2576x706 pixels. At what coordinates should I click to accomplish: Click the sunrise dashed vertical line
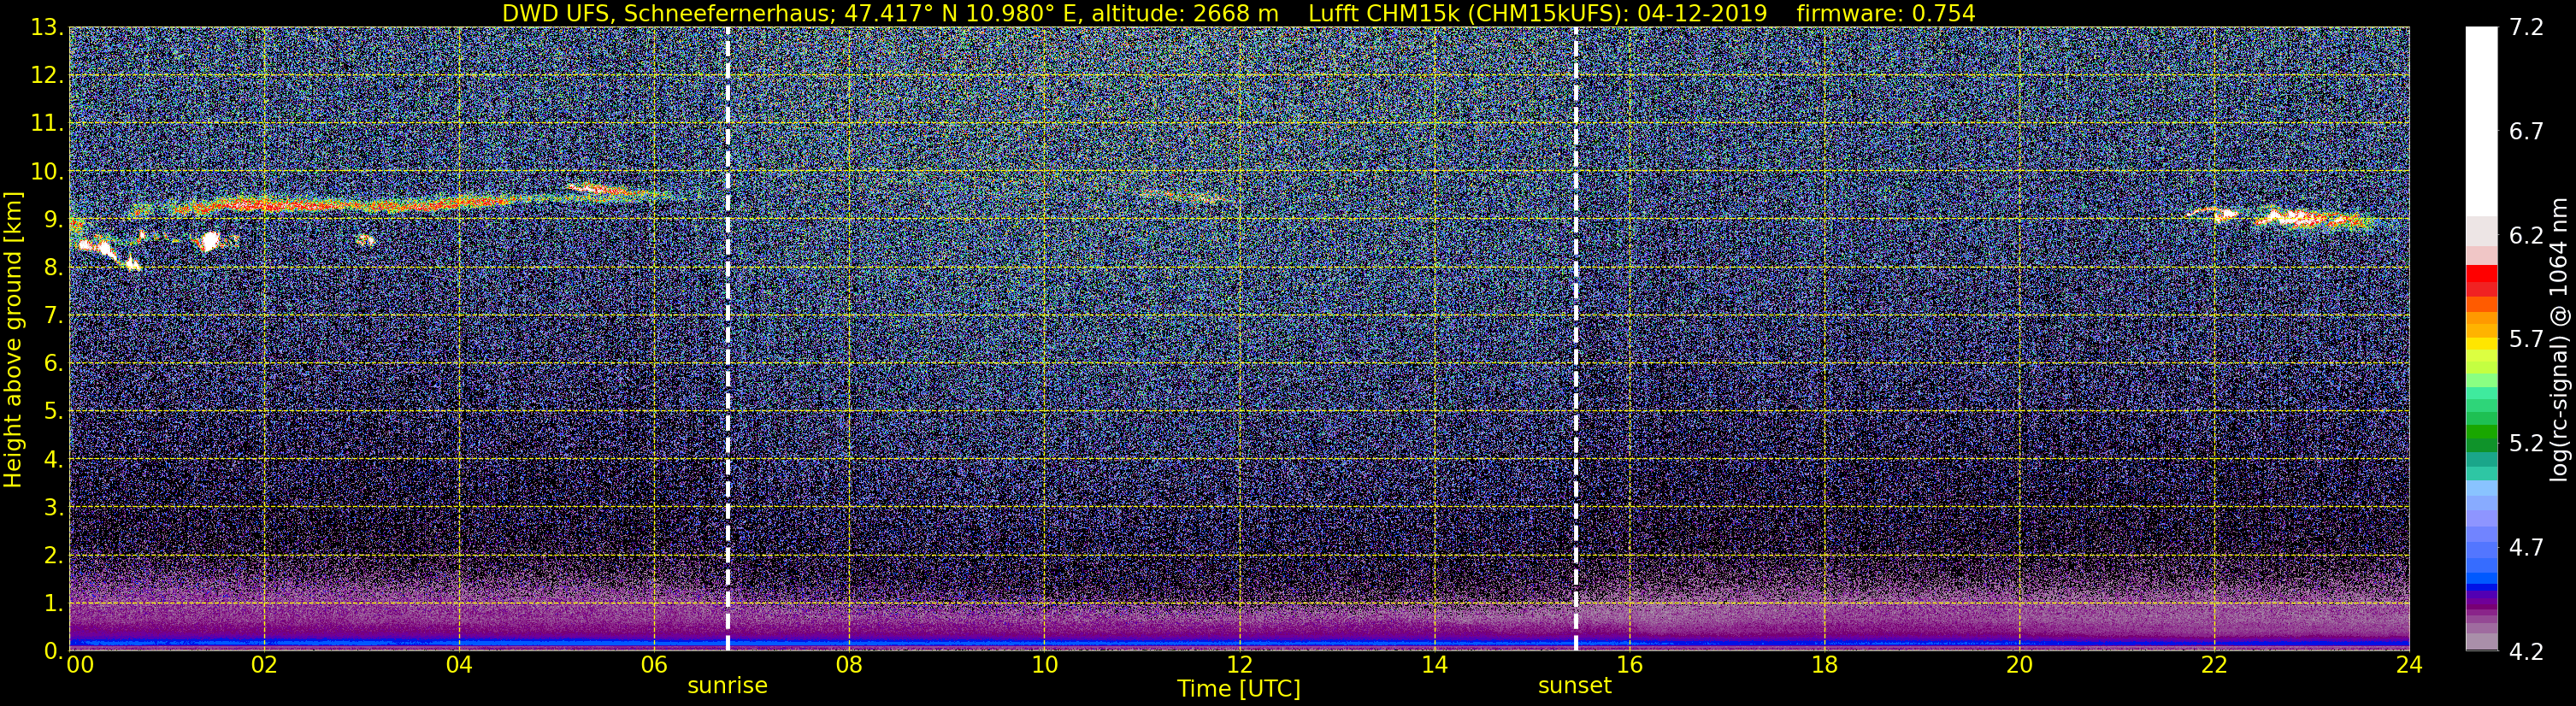tap(727, 339)
